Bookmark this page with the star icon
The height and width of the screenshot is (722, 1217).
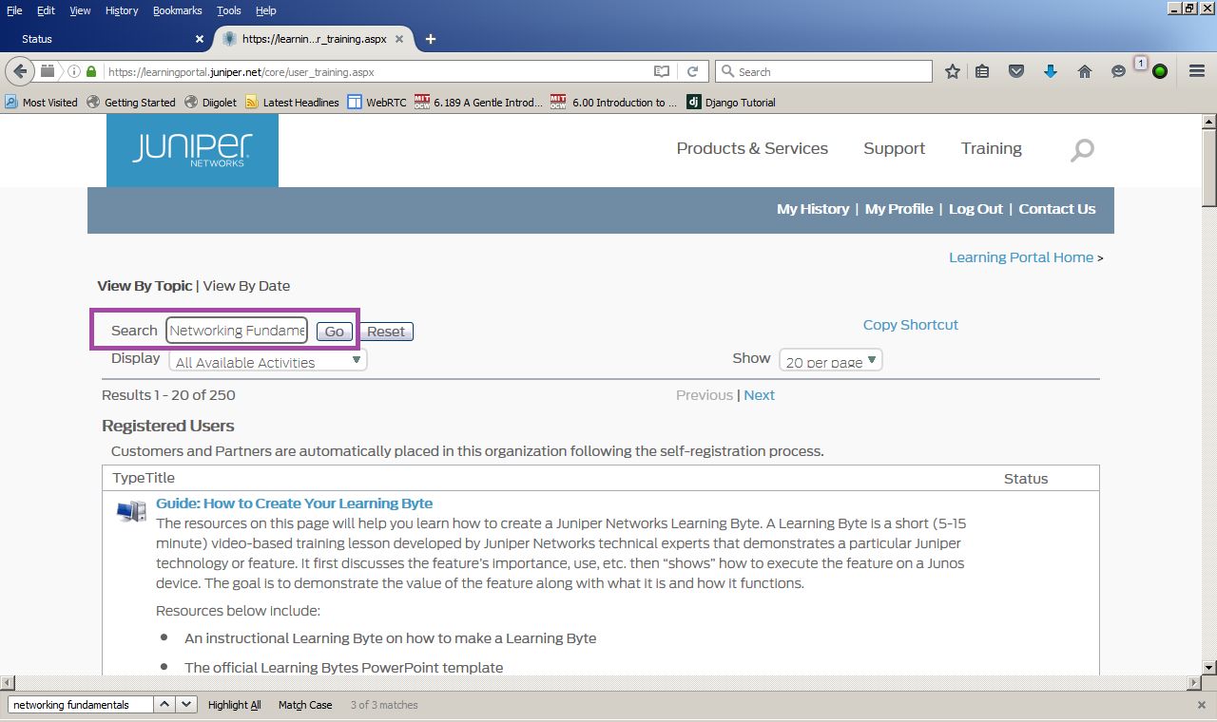coord(952,71)
